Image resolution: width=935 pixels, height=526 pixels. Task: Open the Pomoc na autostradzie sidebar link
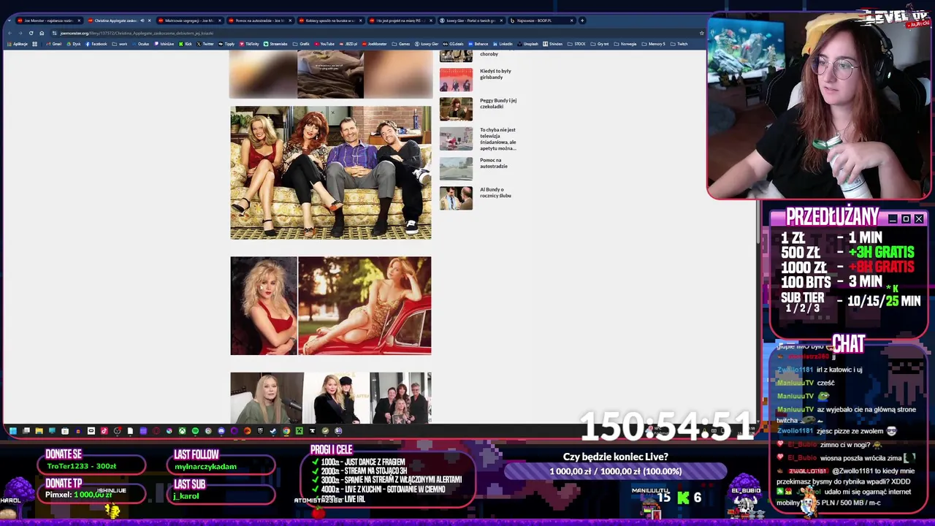(x=494, y=163)
